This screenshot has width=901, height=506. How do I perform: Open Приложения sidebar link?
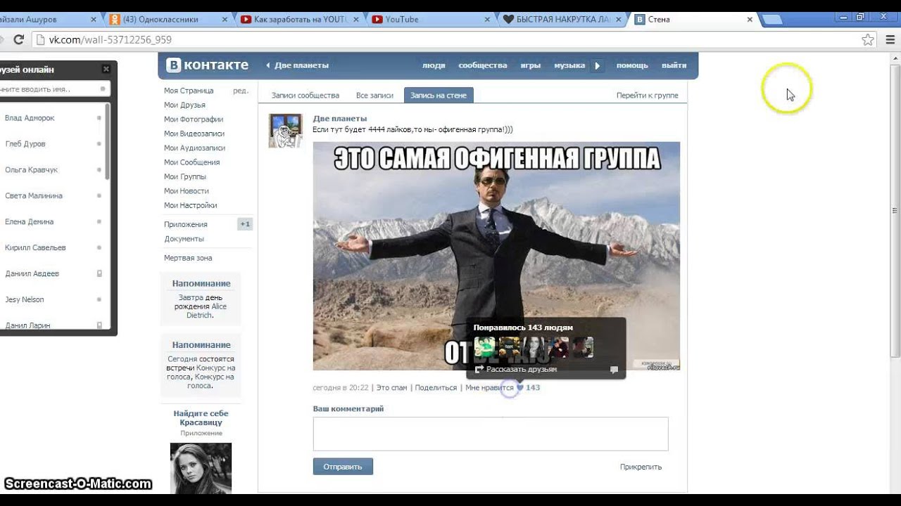tap(186, 224)
